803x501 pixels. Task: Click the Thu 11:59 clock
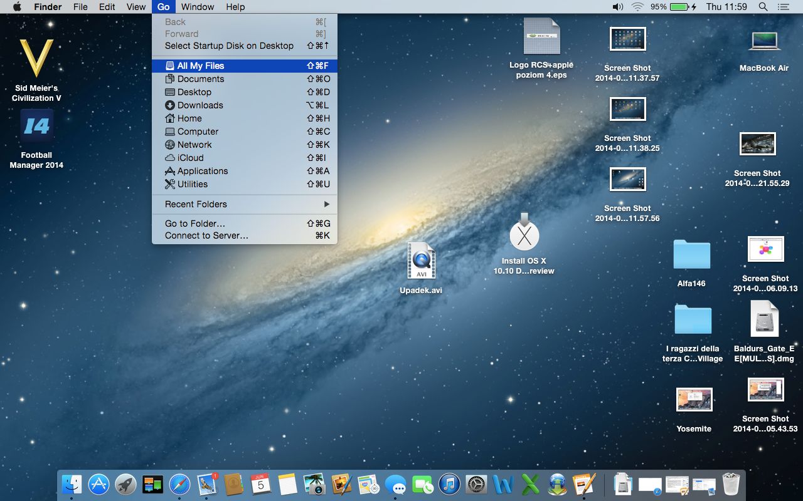pos(726,7)
